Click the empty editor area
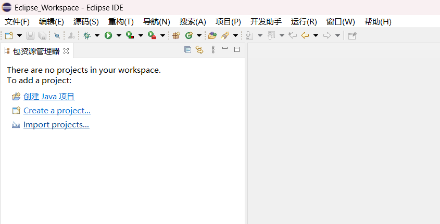Viewport: 440px width, 224px height. (344, 134)
